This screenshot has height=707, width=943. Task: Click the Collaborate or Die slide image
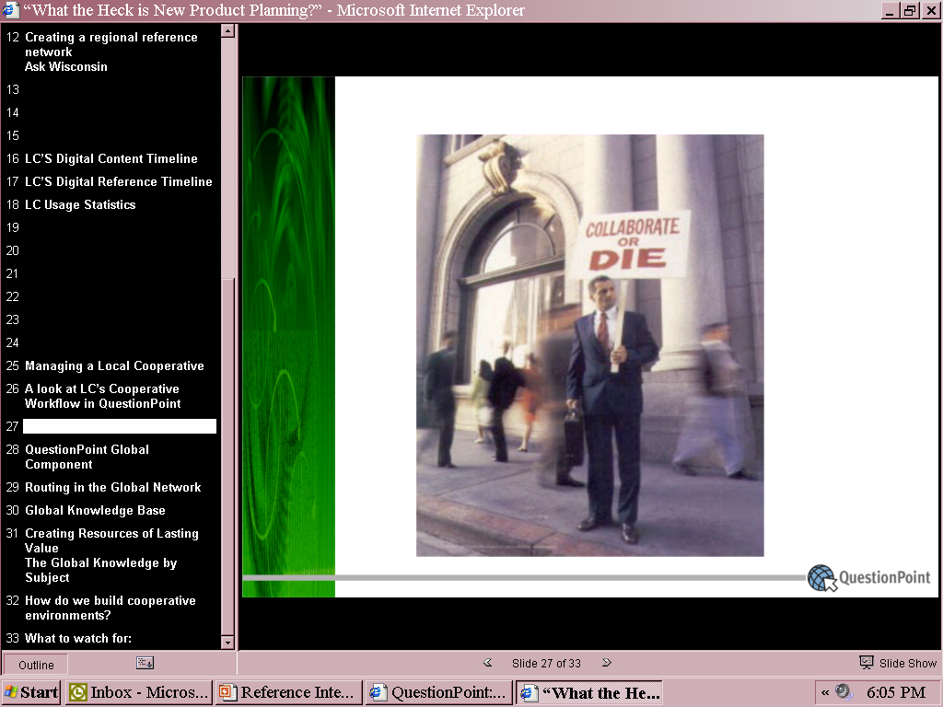(589, 345)
